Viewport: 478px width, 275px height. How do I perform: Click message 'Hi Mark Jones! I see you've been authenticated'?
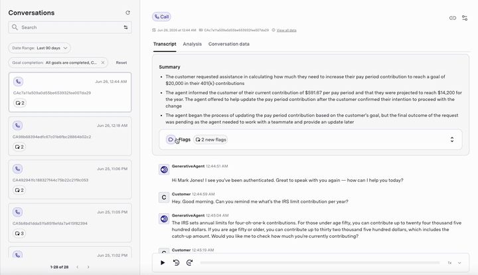287,180
